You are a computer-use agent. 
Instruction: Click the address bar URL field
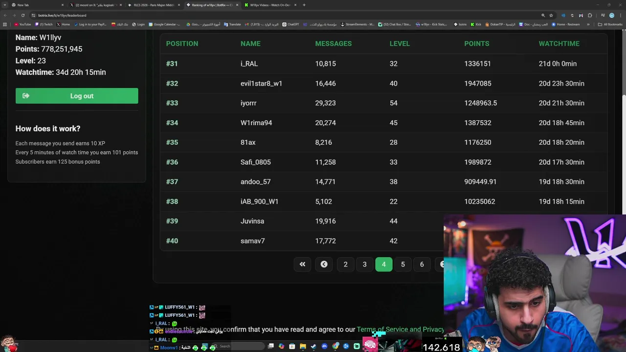pos(284,15)
